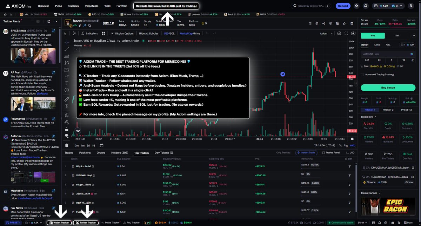Click the chart fullscreen icon

pyautogui.click(x=346, y=34)
